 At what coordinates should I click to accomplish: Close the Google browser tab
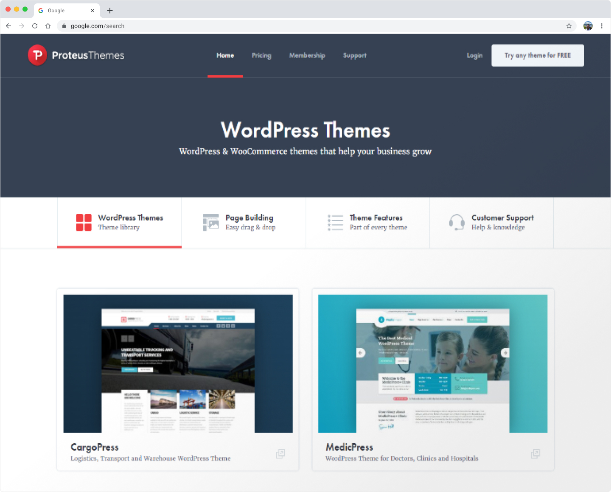tap(92, 11)
